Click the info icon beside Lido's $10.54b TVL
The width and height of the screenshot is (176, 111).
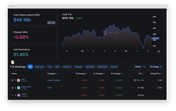click(x=135, y=80)
